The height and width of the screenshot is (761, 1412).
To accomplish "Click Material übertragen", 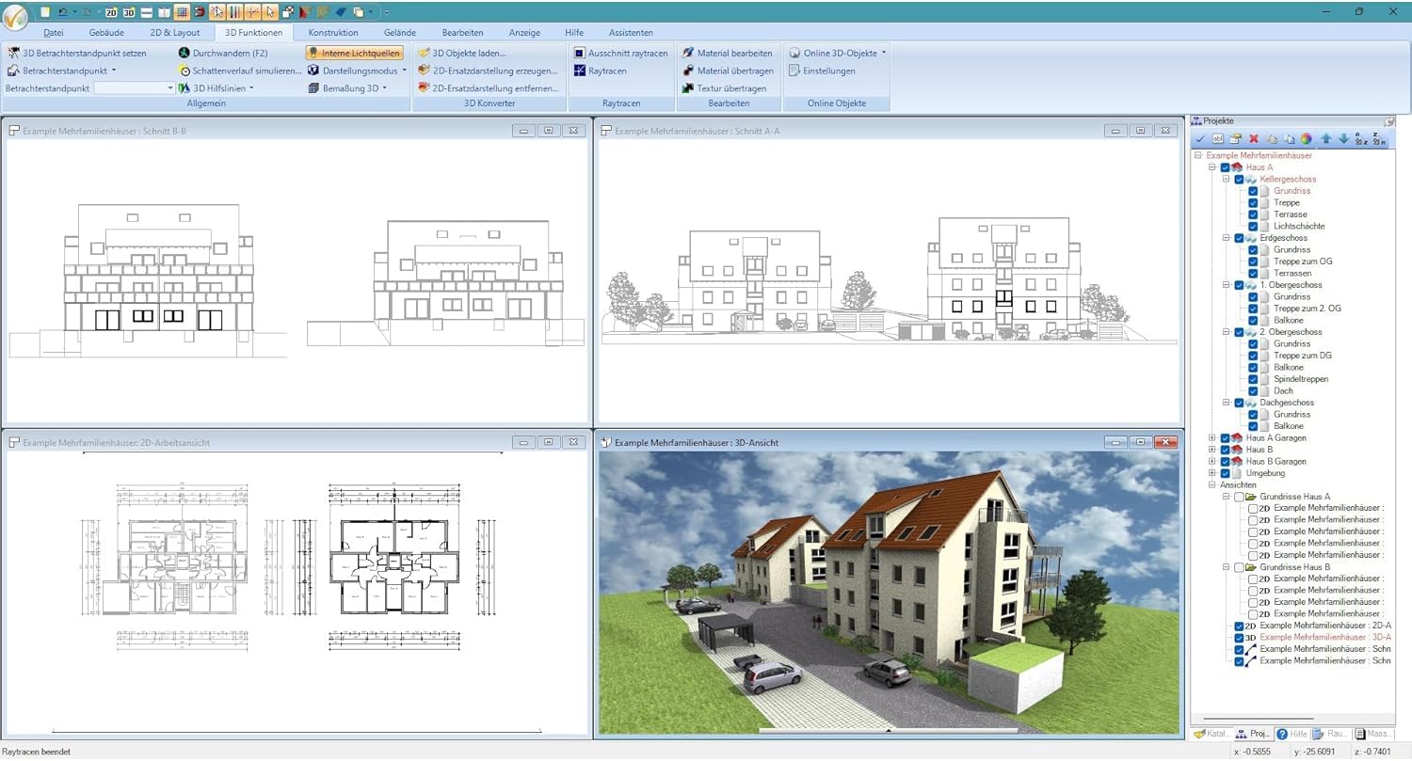I will [729, 71].
